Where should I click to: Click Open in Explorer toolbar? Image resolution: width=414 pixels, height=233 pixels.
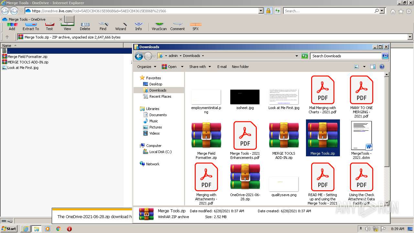pyautogui.click(x=169, y=67)
